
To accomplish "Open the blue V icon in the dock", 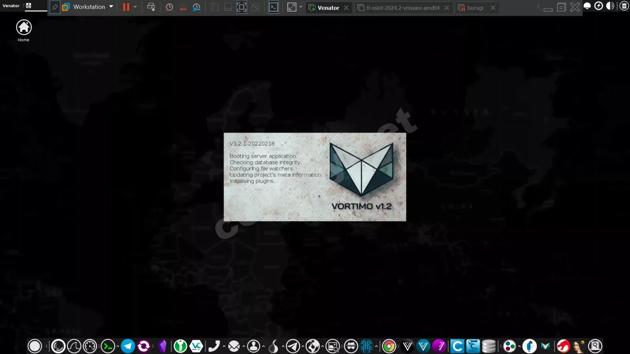I will click(x=423, y=346).
